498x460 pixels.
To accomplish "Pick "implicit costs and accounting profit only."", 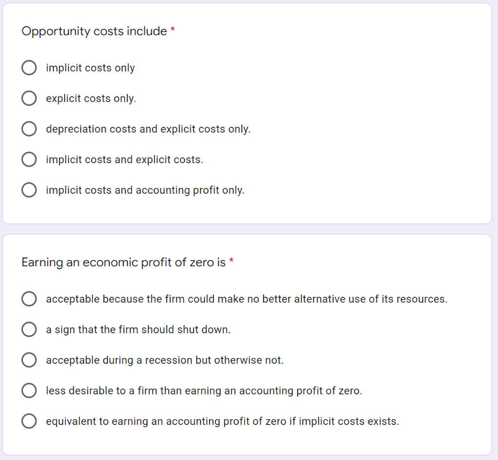I will [x=29, y=190].
